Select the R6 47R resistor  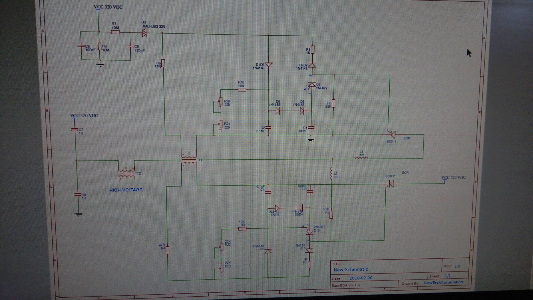163,63
